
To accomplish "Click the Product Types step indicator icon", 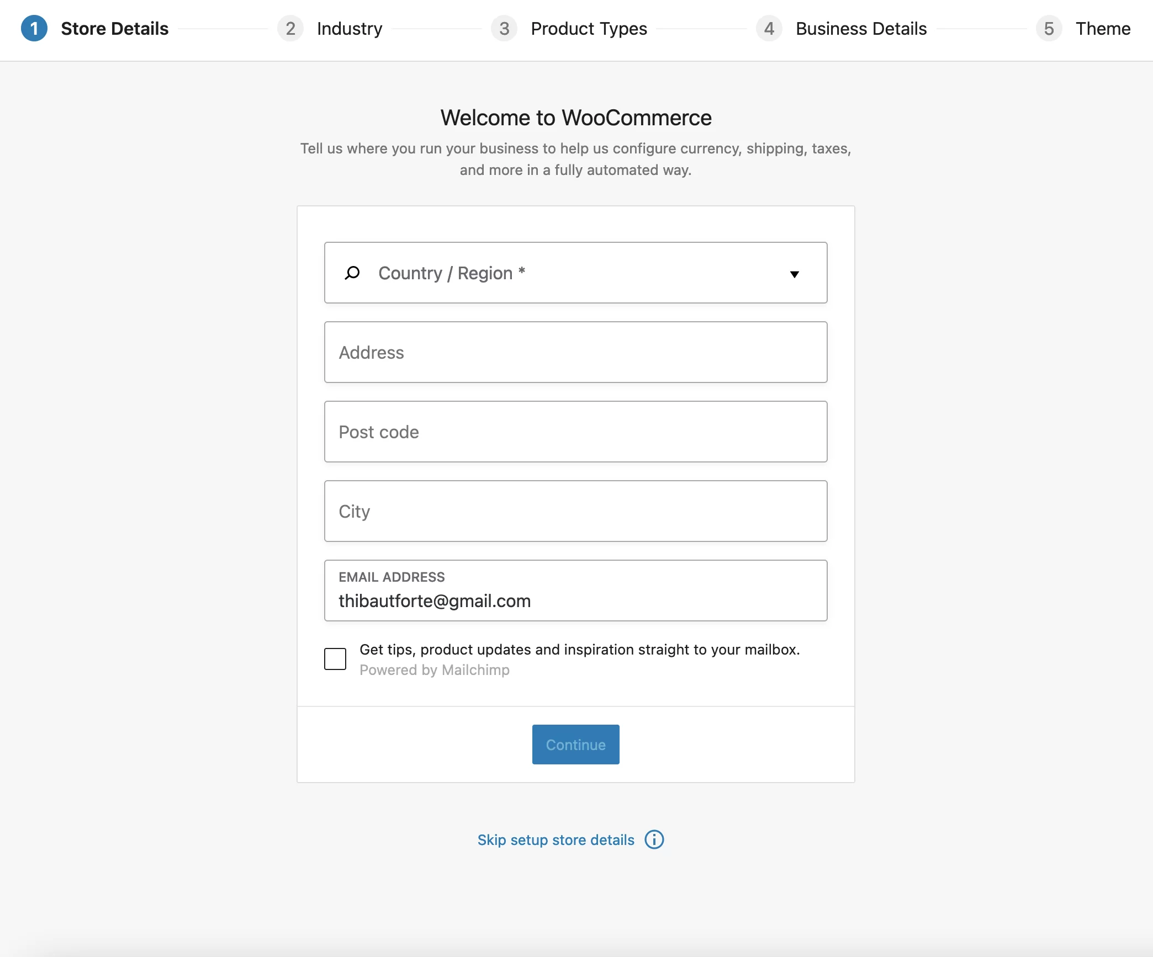I will point(506,28).
